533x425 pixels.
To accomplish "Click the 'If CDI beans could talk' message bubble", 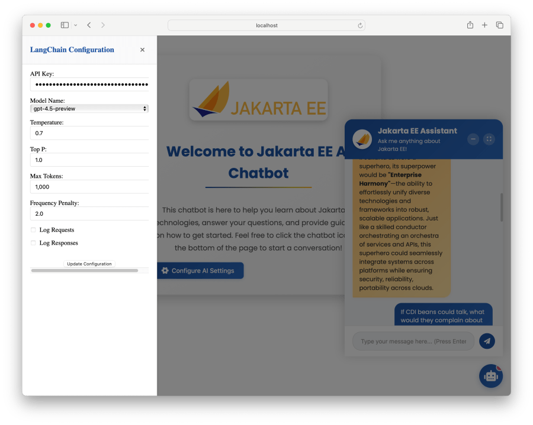I will pos(443,314).
